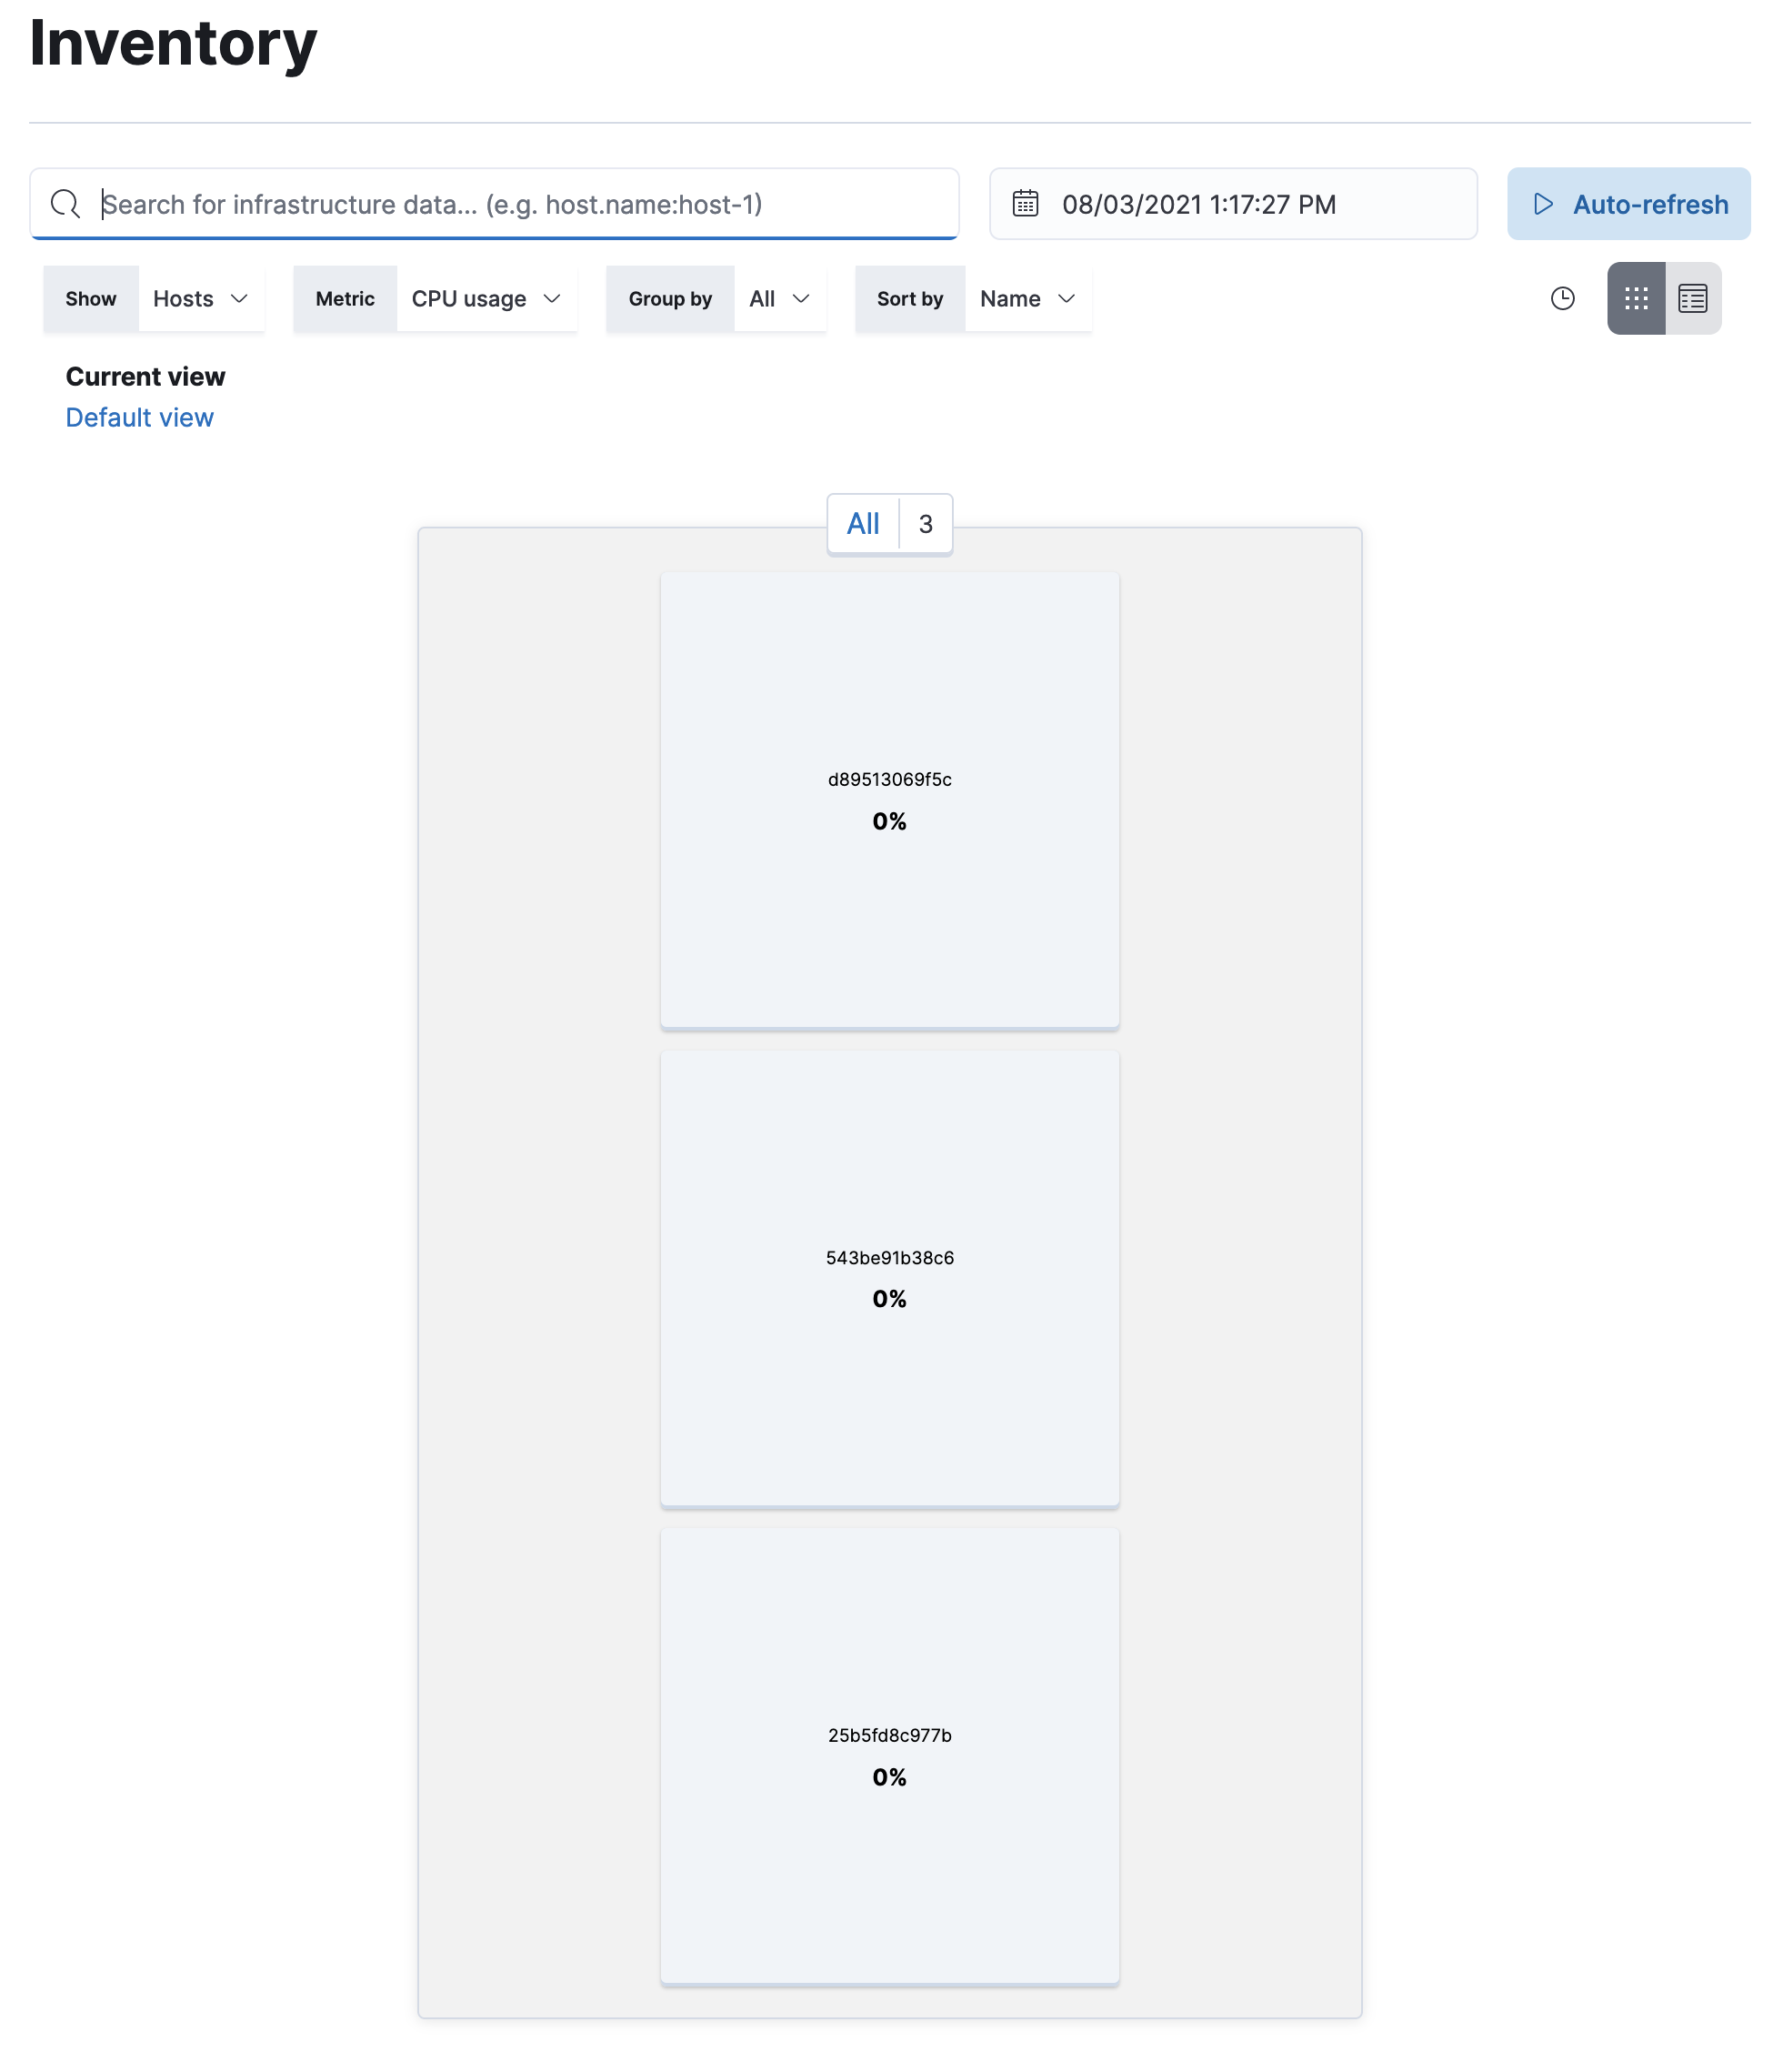Image resolution: width=1773 pixels, height=2072 pixels.
Task: Select host tile d89513069f5c
Action: (x=889, y=799)
